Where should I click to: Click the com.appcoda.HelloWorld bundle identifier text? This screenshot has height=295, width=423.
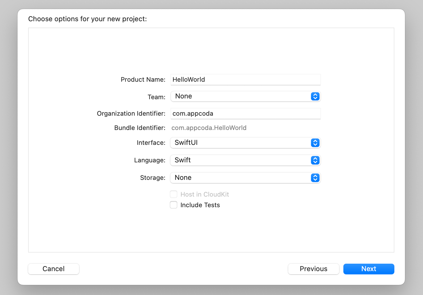pyautogui.click(x=209, y=128)
